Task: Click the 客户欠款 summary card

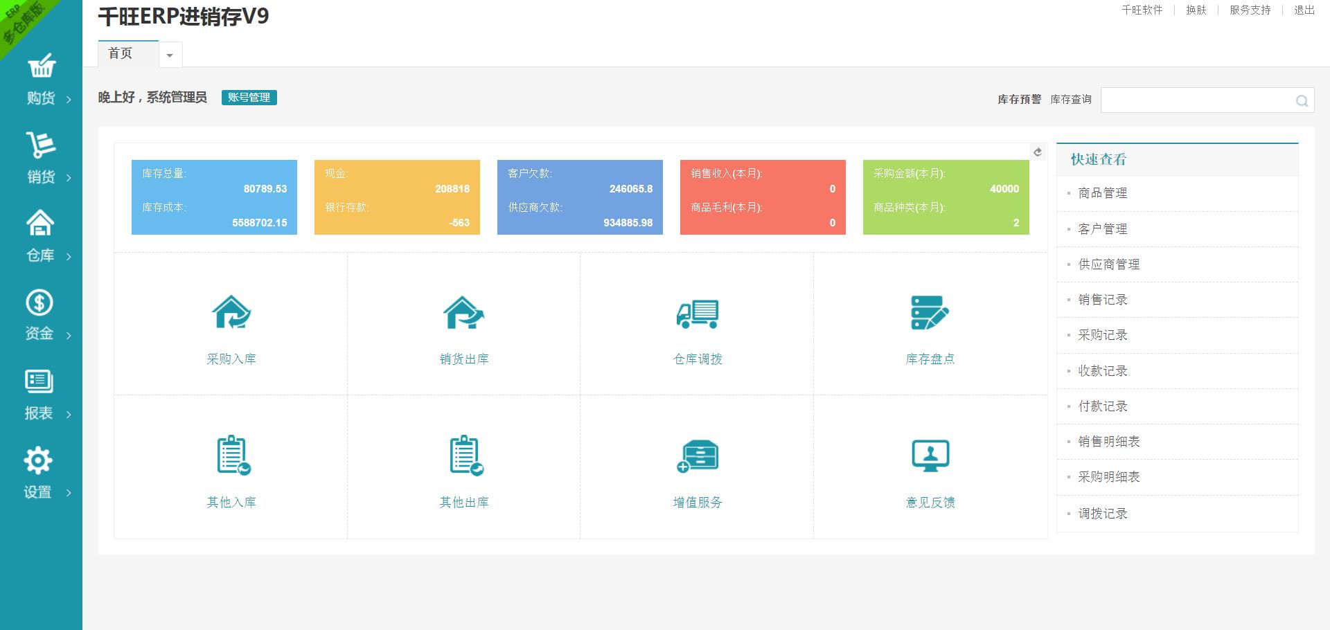Action: coord(580,197)
